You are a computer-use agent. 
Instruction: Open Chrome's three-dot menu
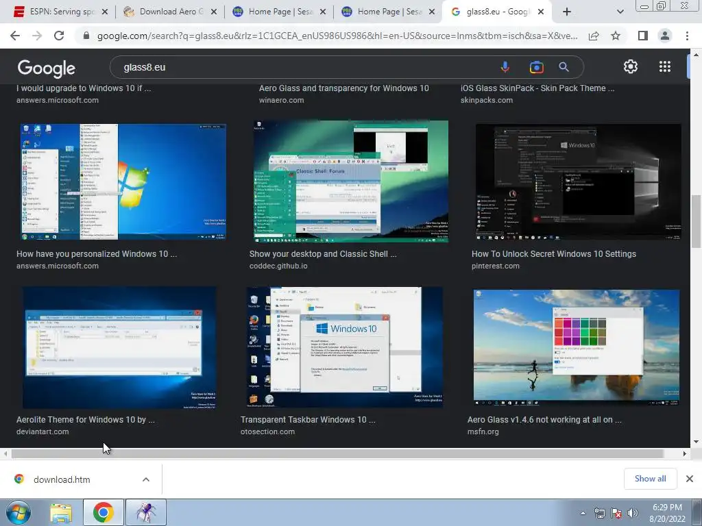click(687, 36)
